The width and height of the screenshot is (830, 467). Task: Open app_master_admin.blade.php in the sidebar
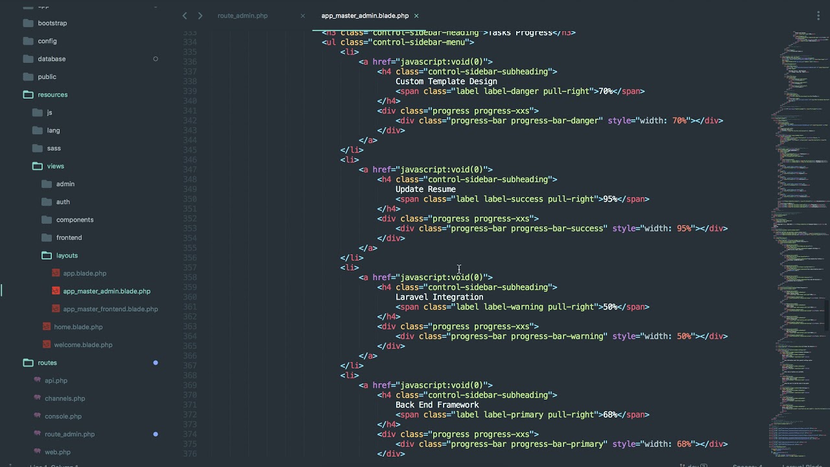click(x=106, y=291)
